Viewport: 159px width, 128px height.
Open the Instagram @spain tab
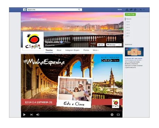click(x=72, y=50)
